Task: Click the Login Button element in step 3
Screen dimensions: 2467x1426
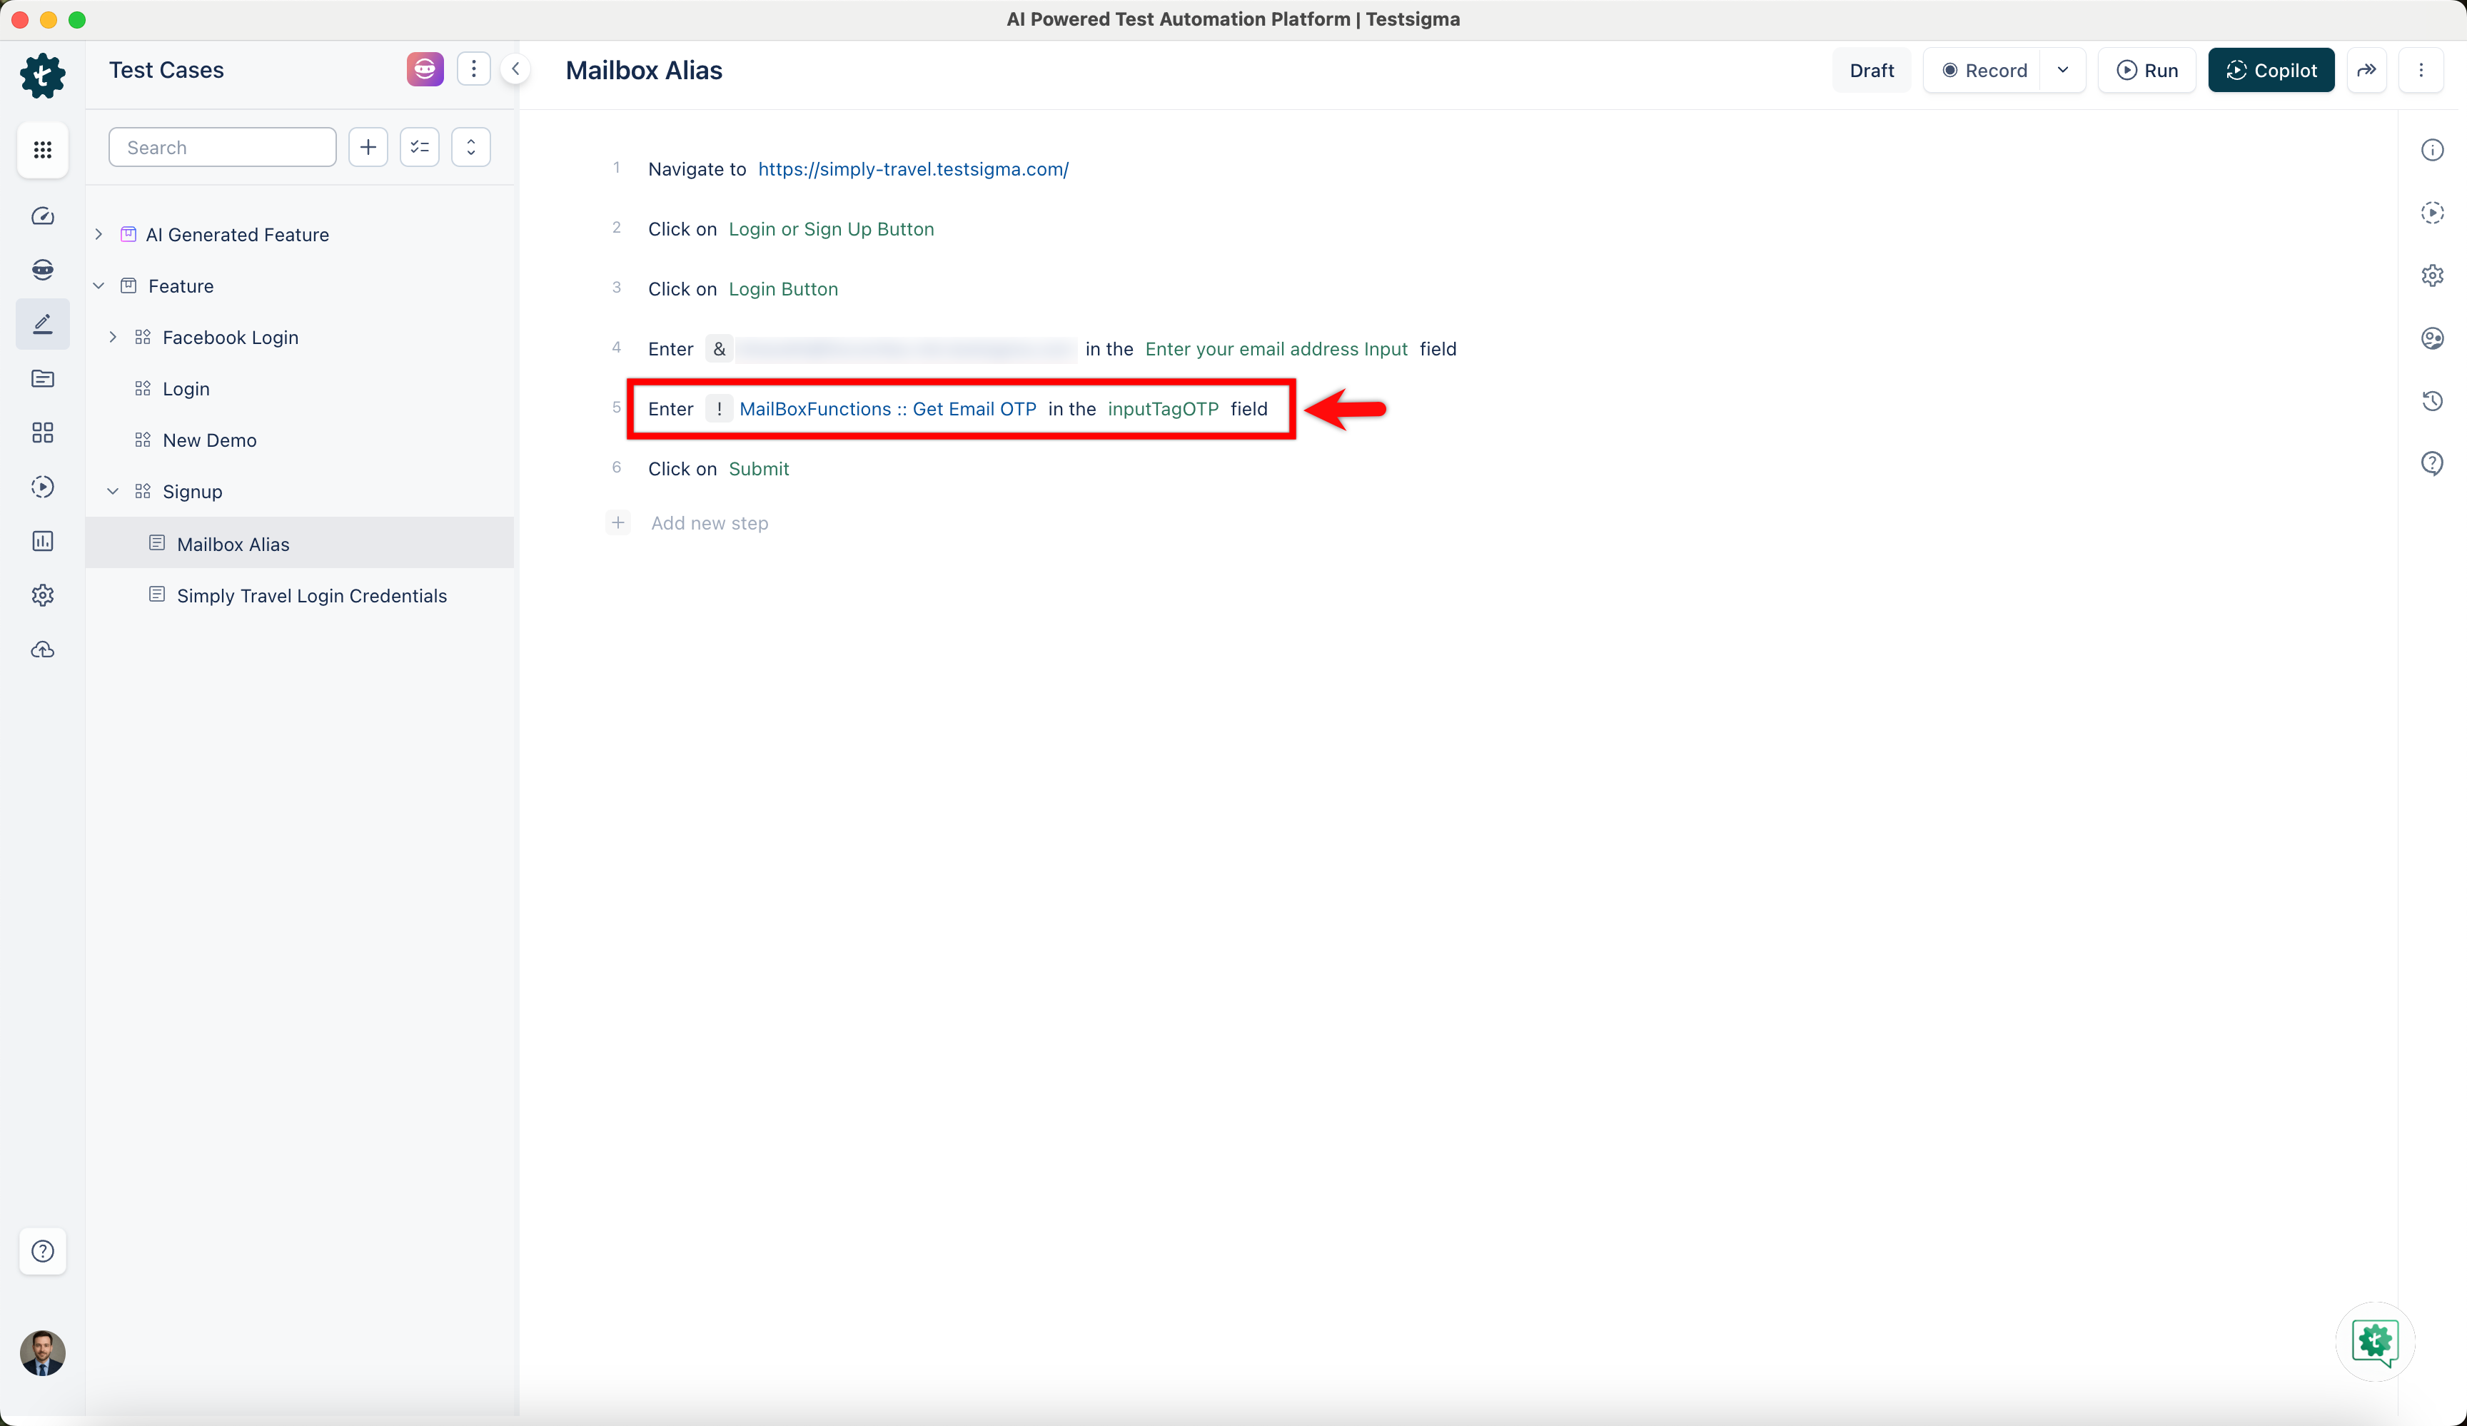Action: coord(783,289)
